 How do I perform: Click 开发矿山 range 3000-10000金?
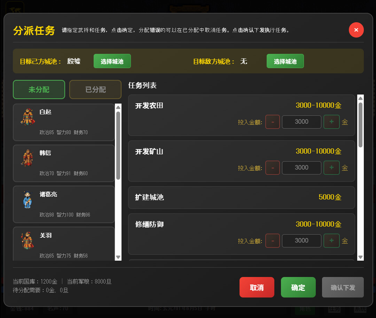(x=319, y=151)
